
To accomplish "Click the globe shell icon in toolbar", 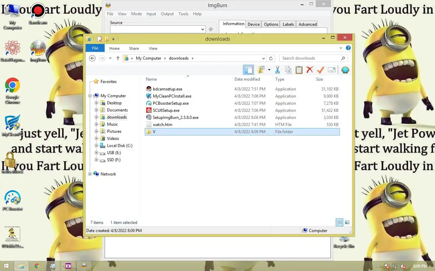I will pyautogui.click(x=345, y=70).
